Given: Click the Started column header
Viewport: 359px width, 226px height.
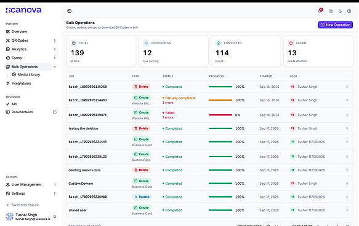Looking at the screenshot, I should tap(266, 76).
